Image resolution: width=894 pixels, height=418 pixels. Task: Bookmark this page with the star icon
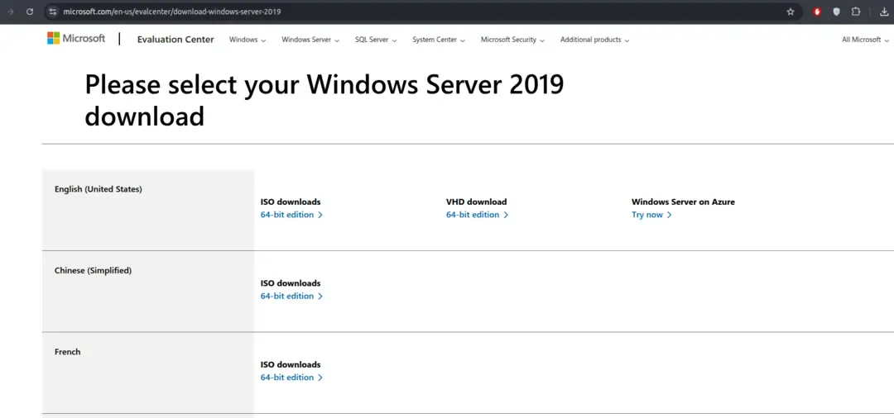tap(791, 12)
